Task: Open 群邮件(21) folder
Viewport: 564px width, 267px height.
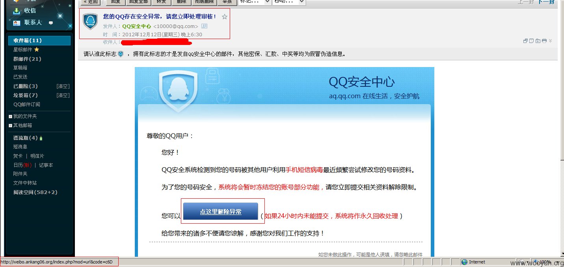Action: click(x=27, y=59)
